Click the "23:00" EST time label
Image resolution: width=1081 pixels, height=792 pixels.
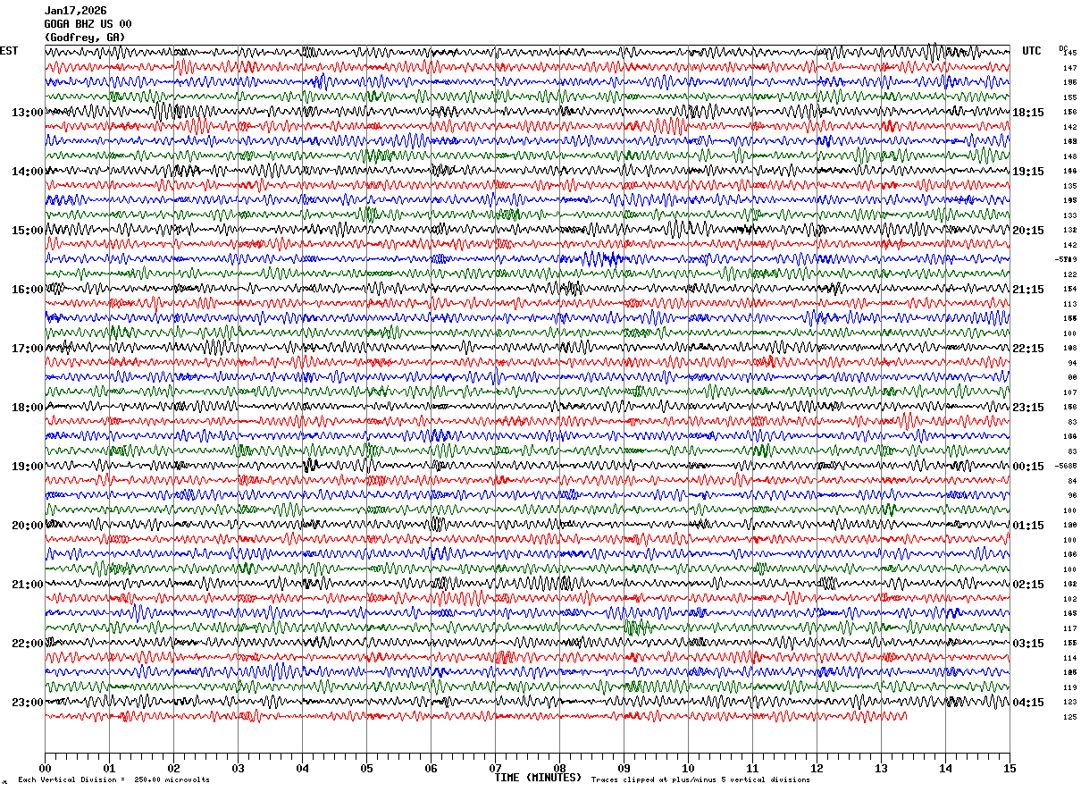click(28, 703)
